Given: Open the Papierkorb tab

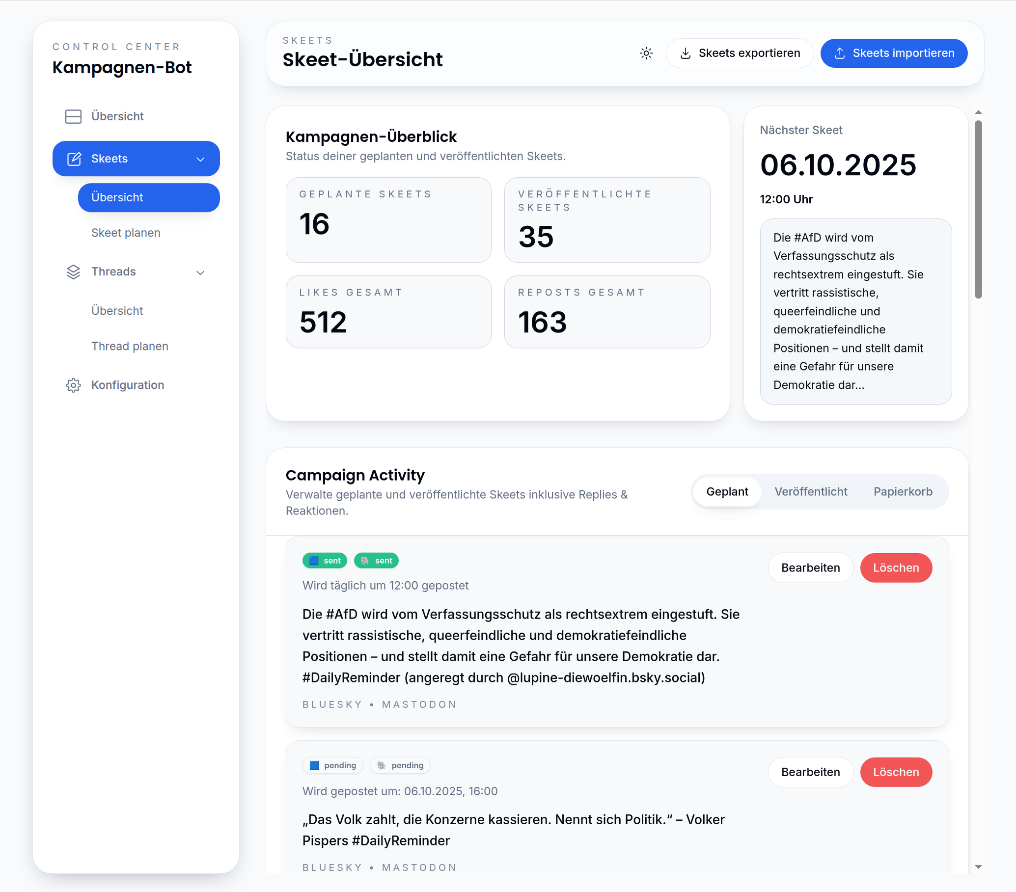Looking at the screenshot, I should point(902,491).
